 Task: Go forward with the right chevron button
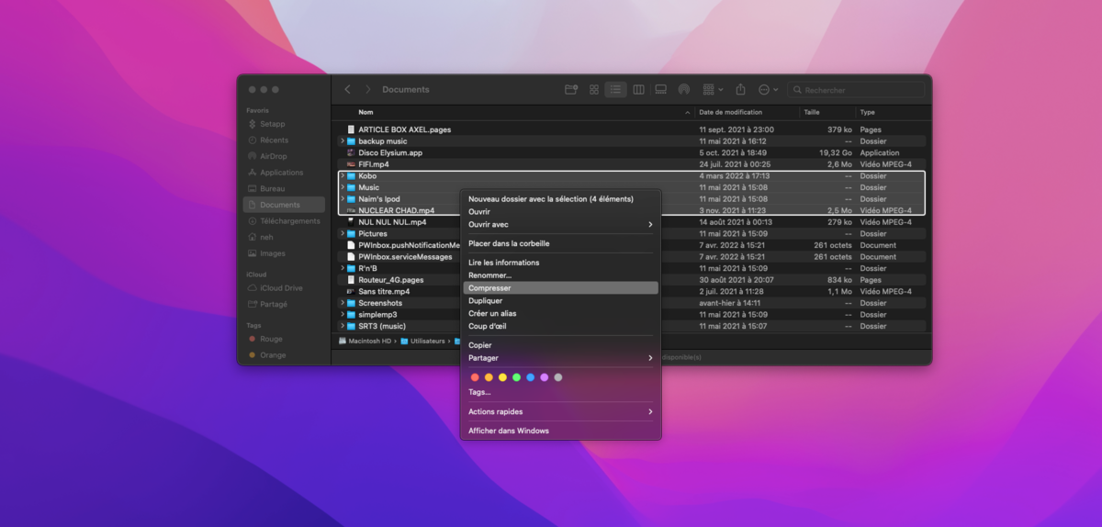368,89
